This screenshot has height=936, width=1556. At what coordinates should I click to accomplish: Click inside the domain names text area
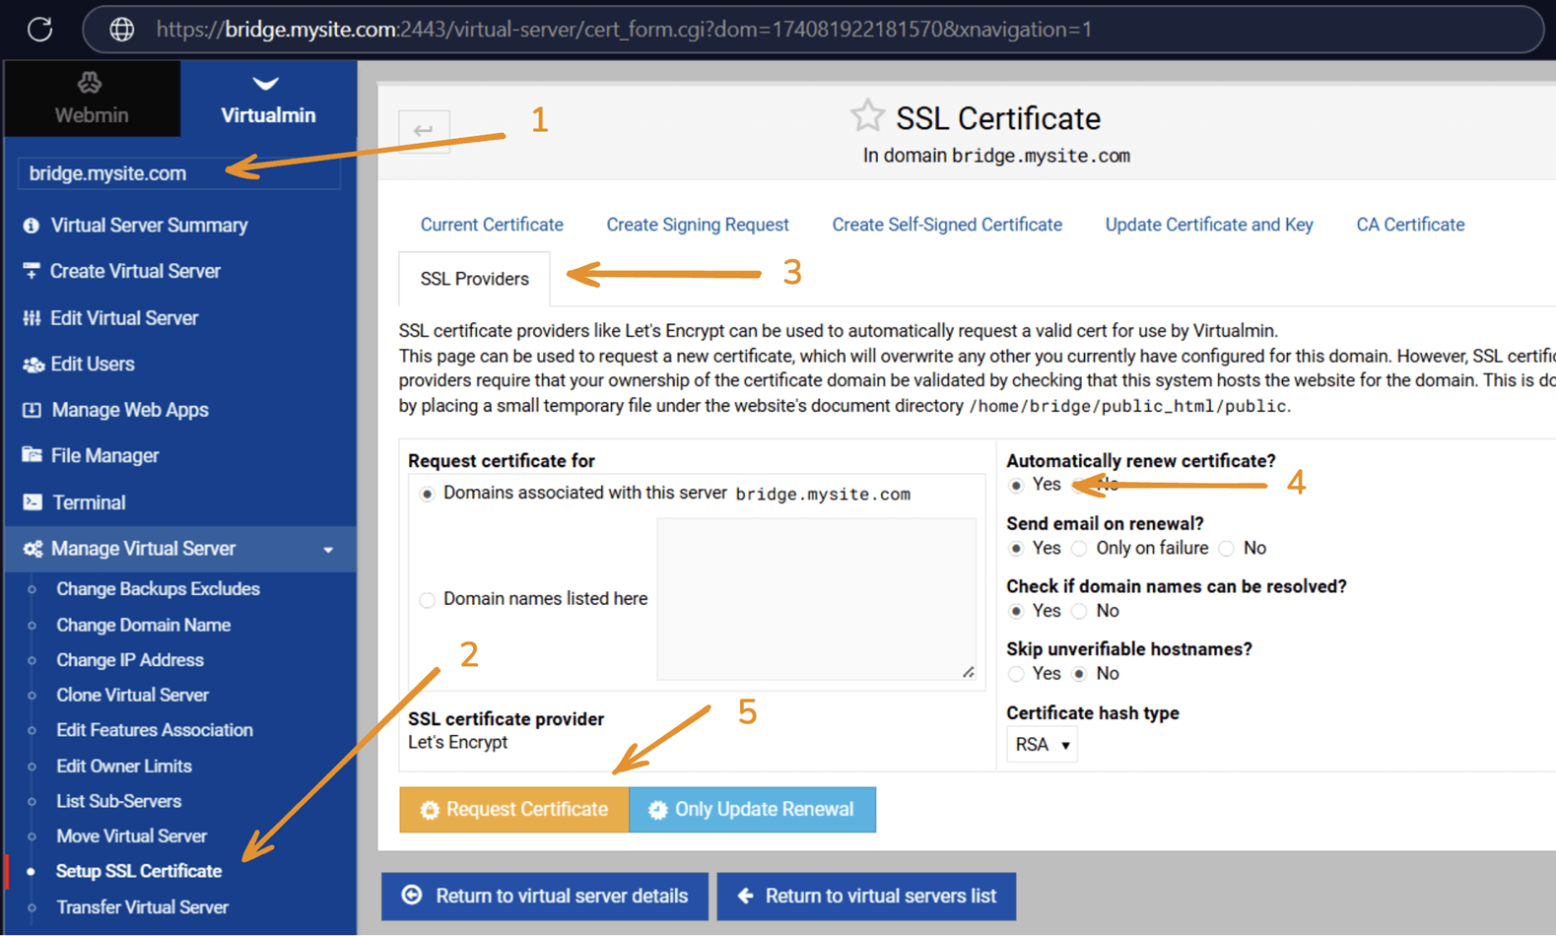tap(816, 599)
